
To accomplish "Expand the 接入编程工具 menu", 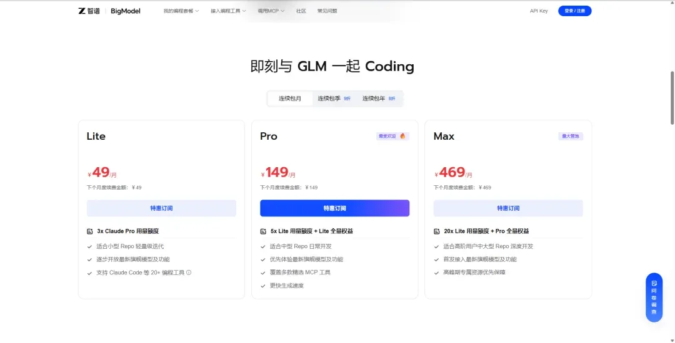I will 228,11.
